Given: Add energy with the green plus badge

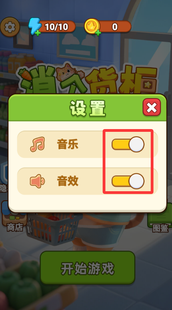Looking at the screenshot, I should coord(38,33).
